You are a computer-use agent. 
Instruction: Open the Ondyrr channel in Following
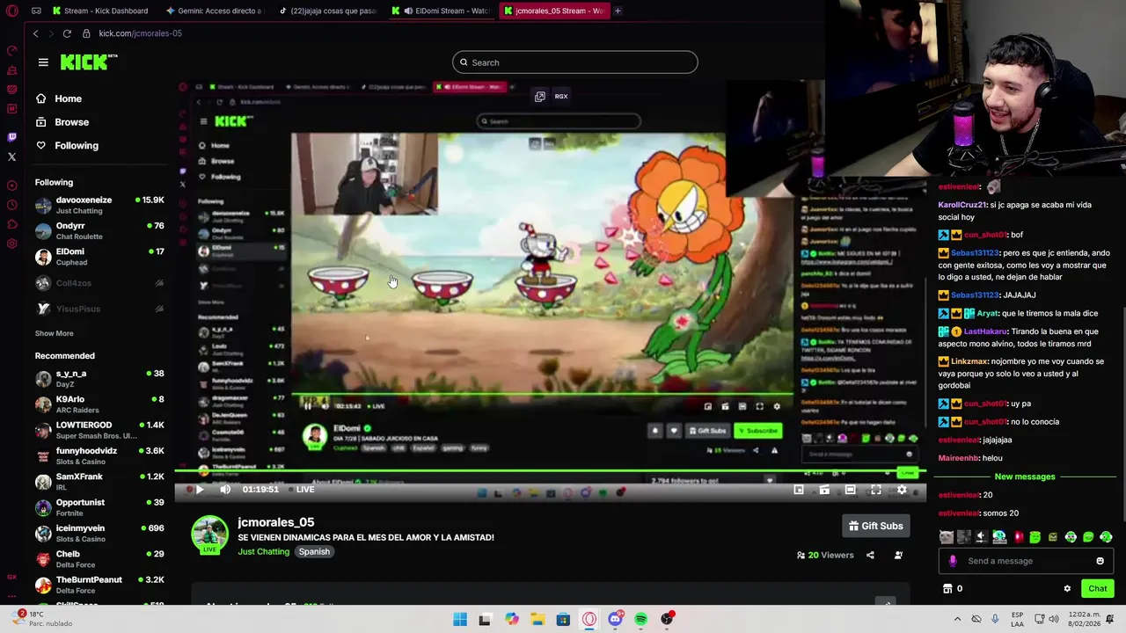click(99, 230)
